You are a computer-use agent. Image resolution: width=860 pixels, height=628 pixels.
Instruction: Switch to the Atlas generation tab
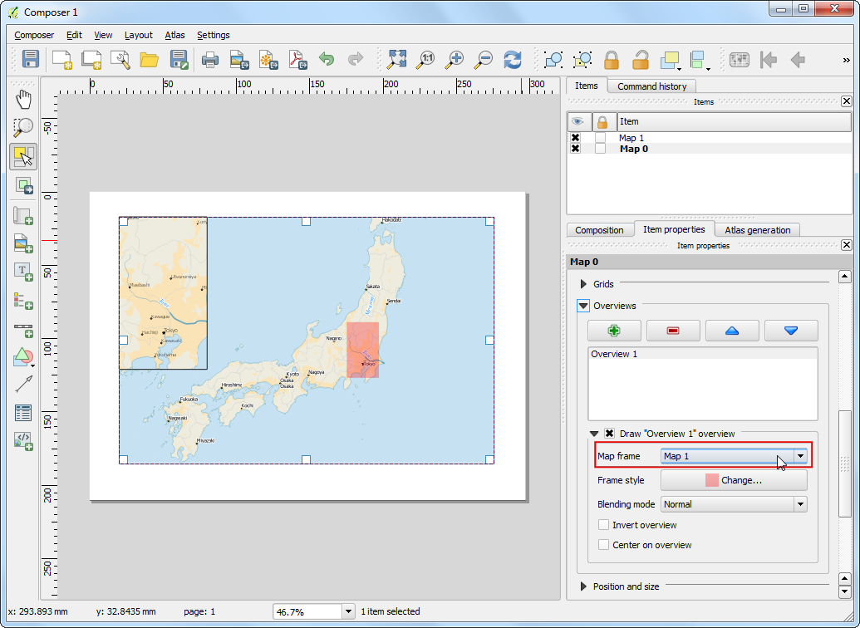[758, 230]
